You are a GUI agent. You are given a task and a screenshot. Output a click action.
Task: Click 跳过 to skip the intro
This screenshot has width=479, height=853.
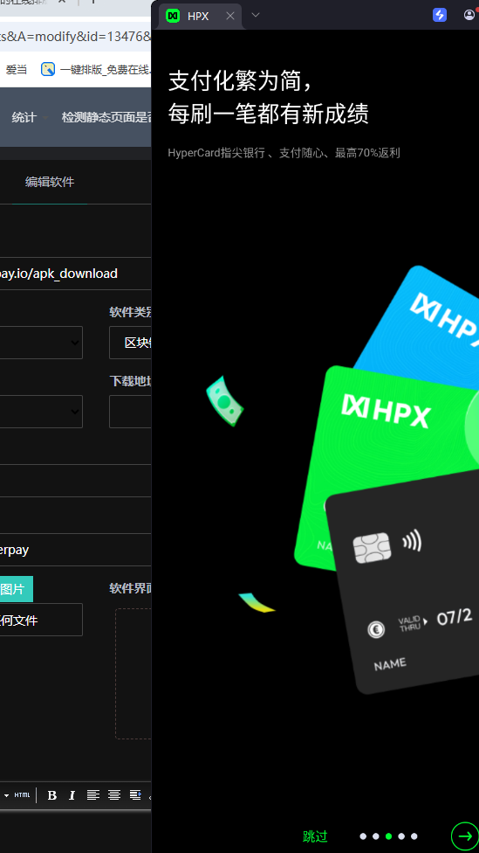pos(315,836)
